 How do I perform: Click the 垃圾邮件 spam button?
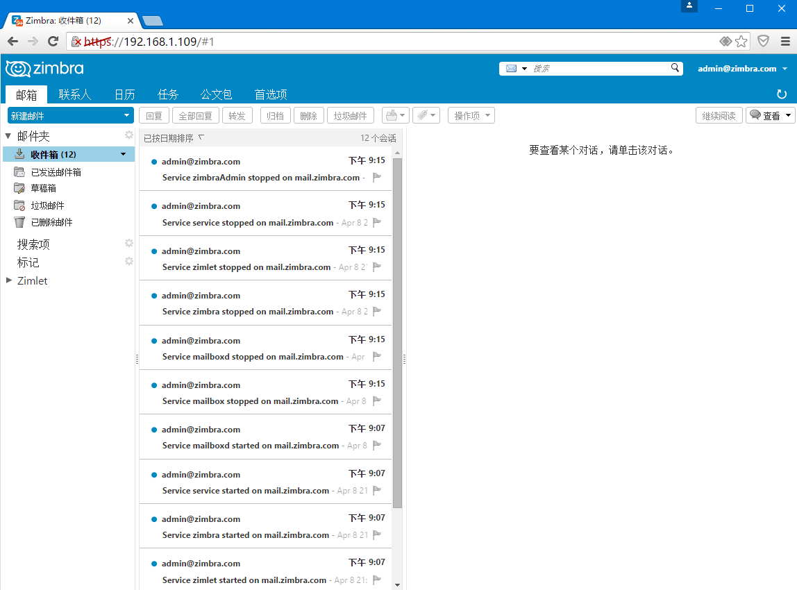[350, 116]
